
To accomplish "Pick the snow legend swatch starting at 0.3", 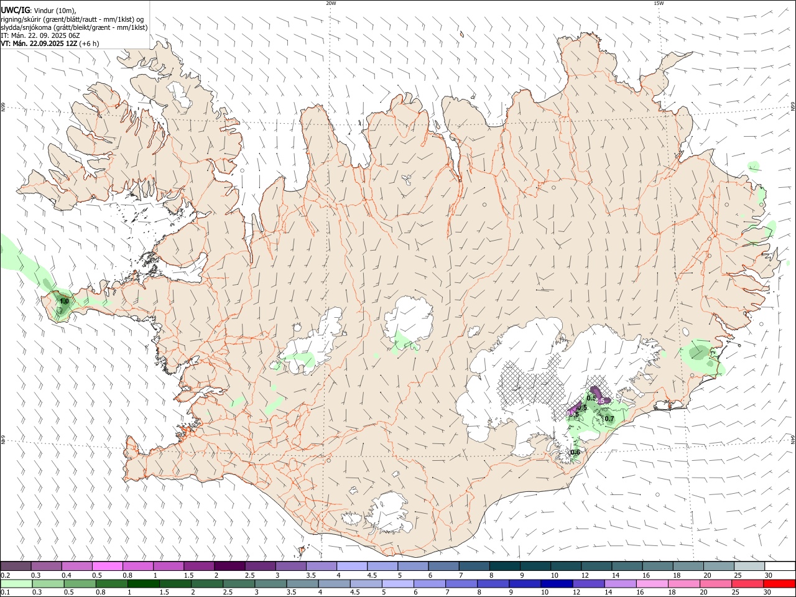I will [46, 566].
